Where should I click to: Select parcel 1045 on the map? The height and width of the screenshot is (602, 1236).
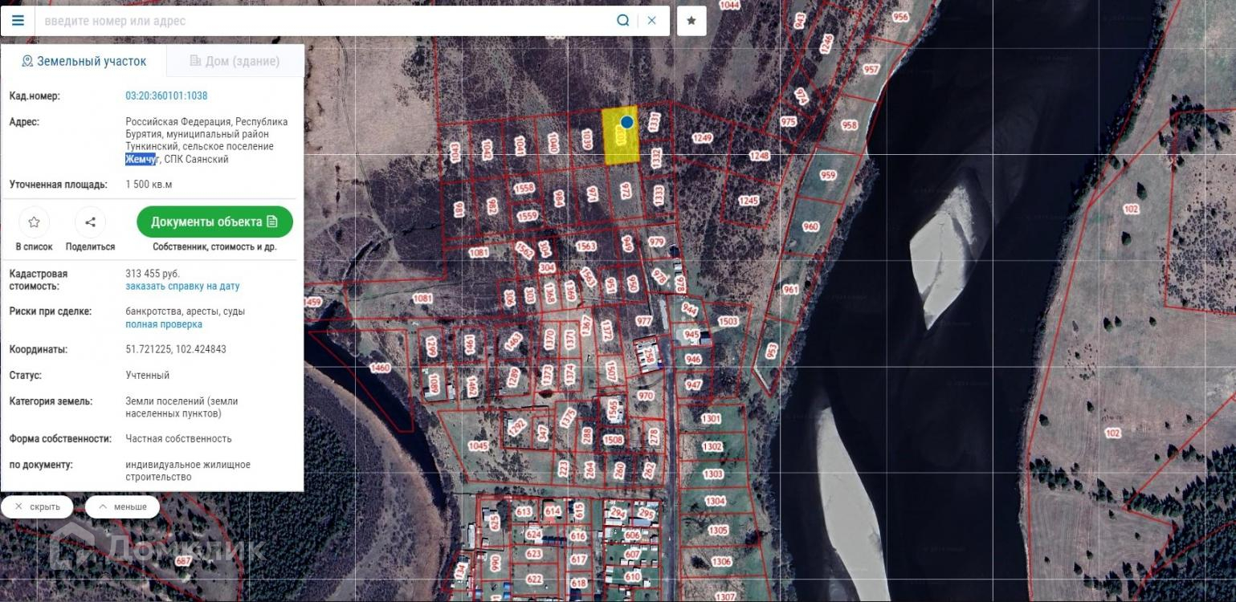[x=478, y=445]
